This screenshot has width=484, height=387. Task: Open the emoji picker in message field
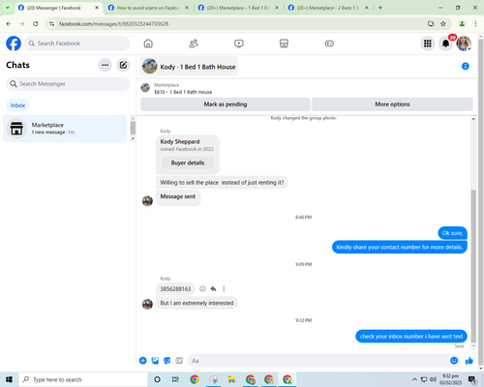point(454,361)
